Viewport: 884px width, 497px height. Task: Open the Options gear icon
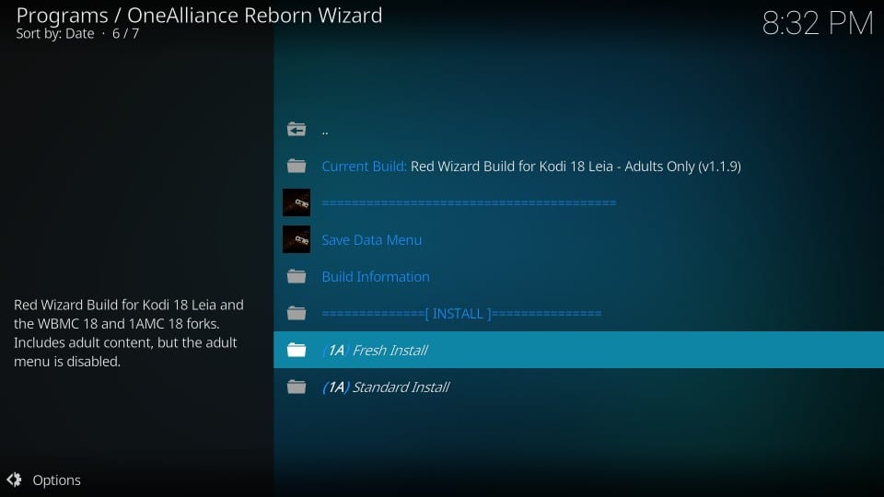[14, 480]
